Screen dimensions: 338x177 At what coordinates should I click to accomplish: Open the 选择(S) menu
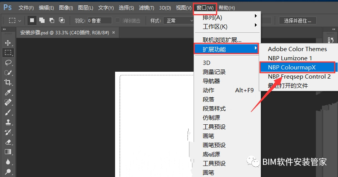pyautogui.click(x=126, y=8)
